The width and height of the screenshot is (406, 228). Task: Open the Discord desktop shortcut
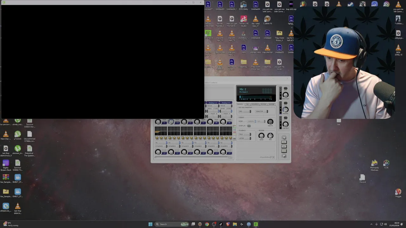pos(363,179)
